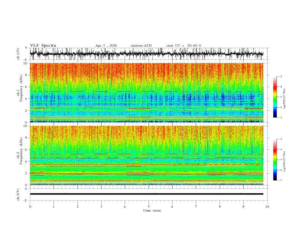Click the time axis tick label "4"
This screenshot has width=301, height=232.
(x=125, y=207)
